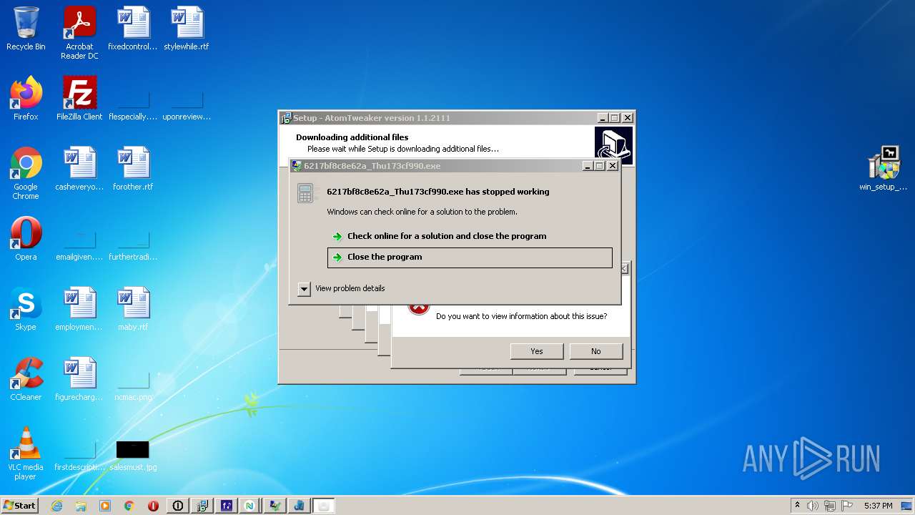The image size is (915, 515).
Task: Select the fixedcontrol document icon
Action: point(133,29)
